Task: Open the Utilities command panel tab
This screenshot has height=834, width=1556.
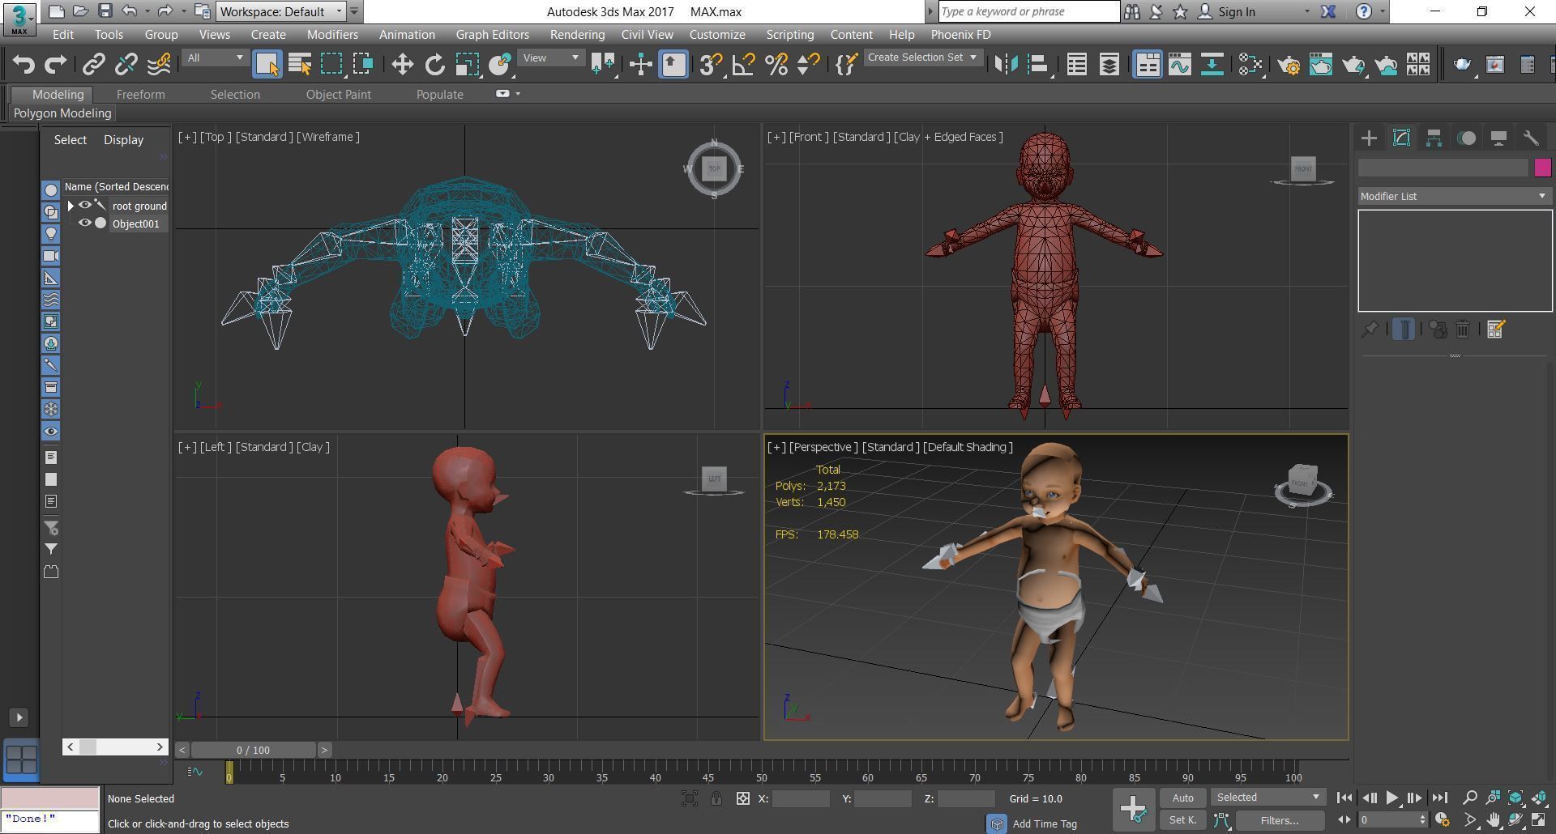Action: click(1531, 138)
